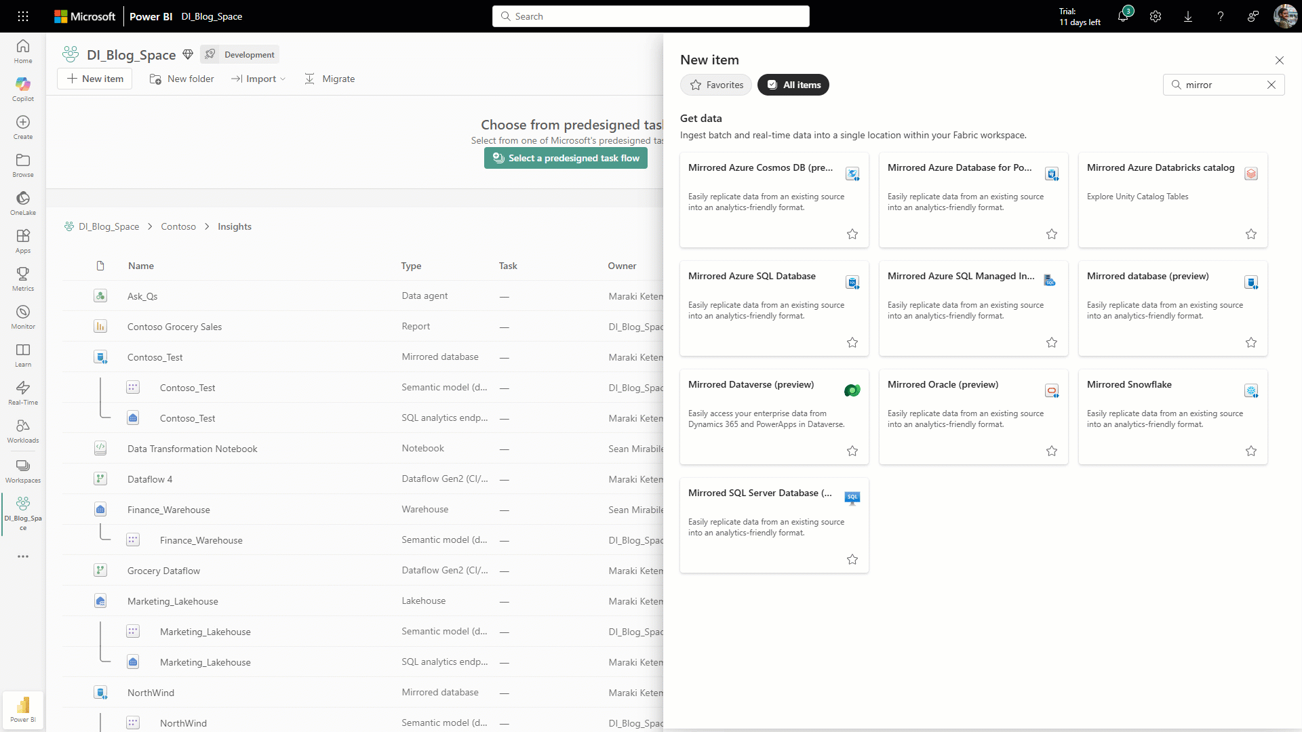Open the Power BI experience switcher
This screenshot has width=1302, height=732.
coord(23,710)
